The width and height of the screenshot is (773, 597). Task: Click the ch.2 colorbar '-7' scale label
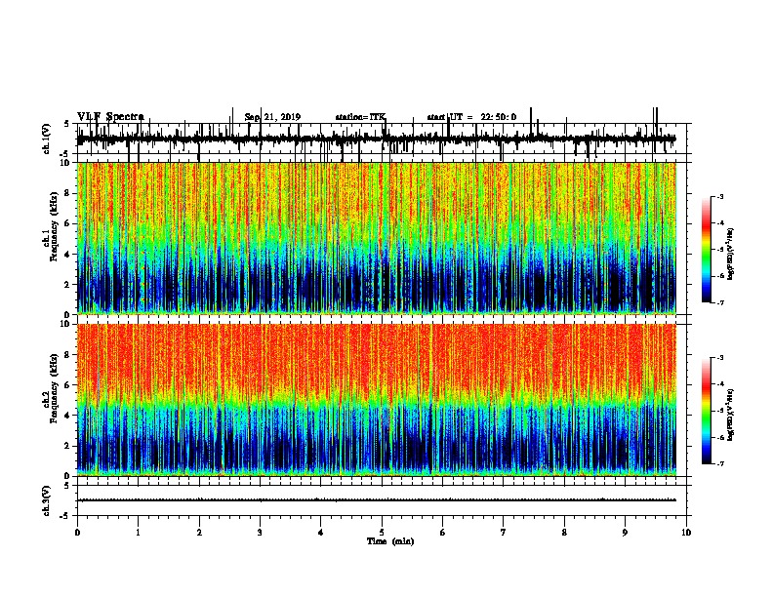click(x=719, y=463)
